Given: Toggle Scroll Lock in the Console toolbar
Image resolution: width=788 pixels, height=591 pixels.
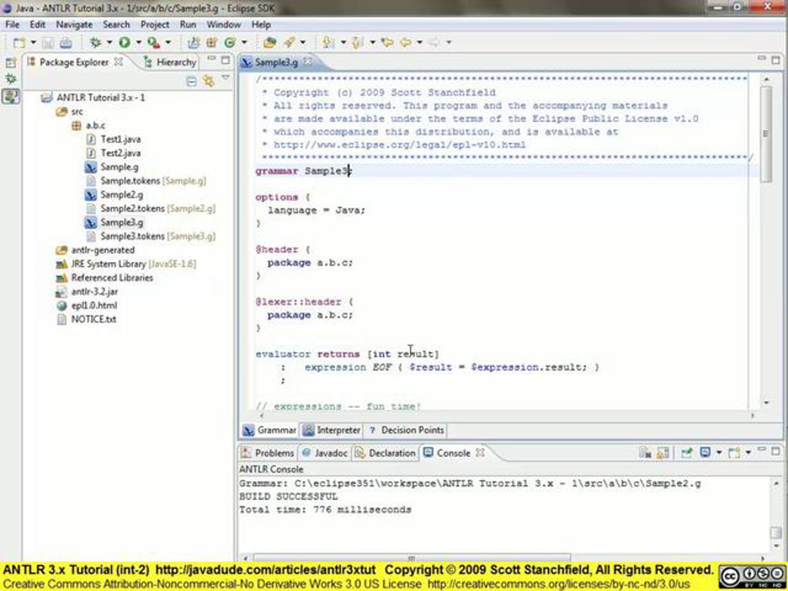Looking at the screenshot, I should 663,453.
